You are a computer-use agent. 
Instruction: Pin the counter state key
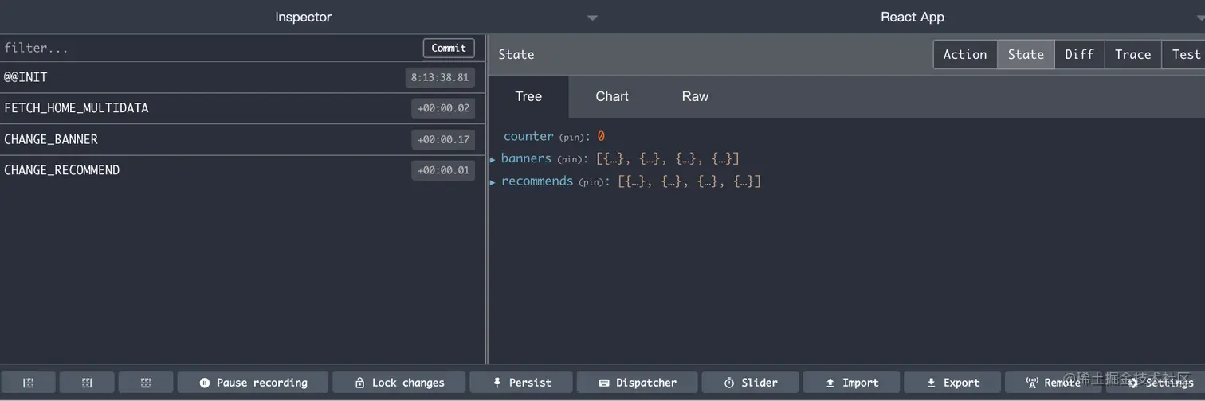tap(571, 138)
